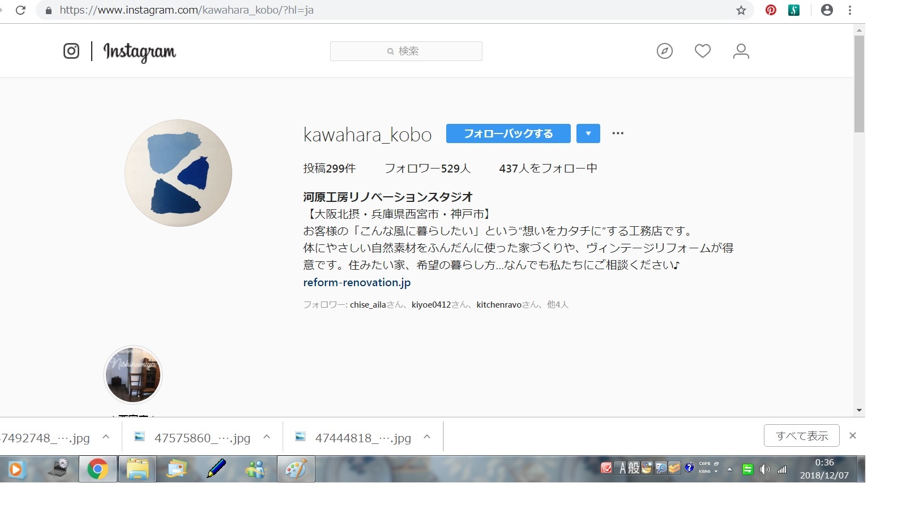Click the フォローバックする button
The image size is (906, 509).
coord(508,133)
